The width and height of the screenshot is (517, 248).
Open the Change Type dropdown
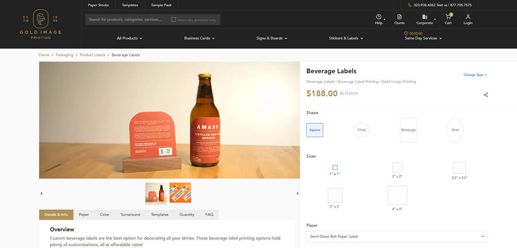click(x=475, y=75)
